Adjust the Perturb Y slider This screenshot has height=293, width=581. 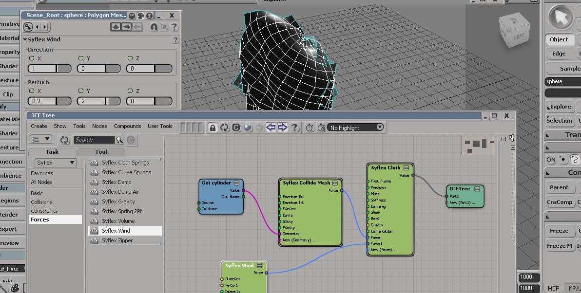point(99,101)
